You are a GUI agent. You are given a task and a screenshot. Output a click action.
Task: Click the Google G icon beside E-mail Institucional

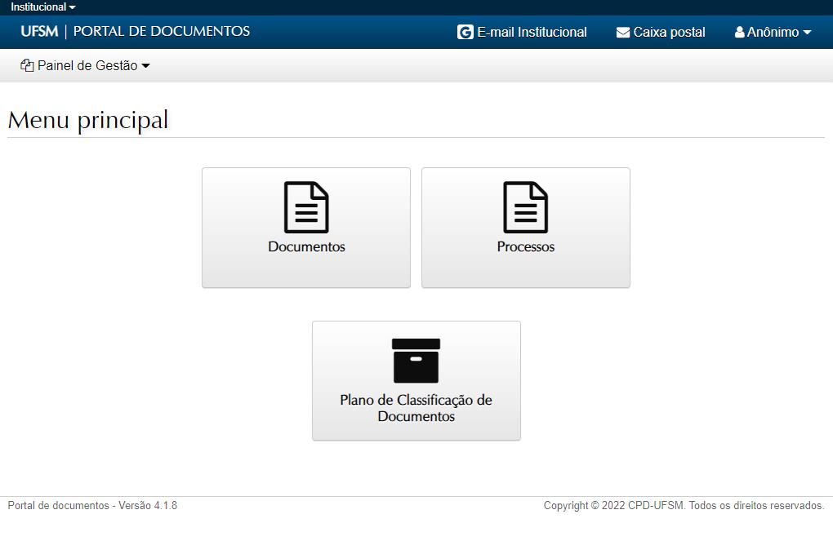coord(465,33)
